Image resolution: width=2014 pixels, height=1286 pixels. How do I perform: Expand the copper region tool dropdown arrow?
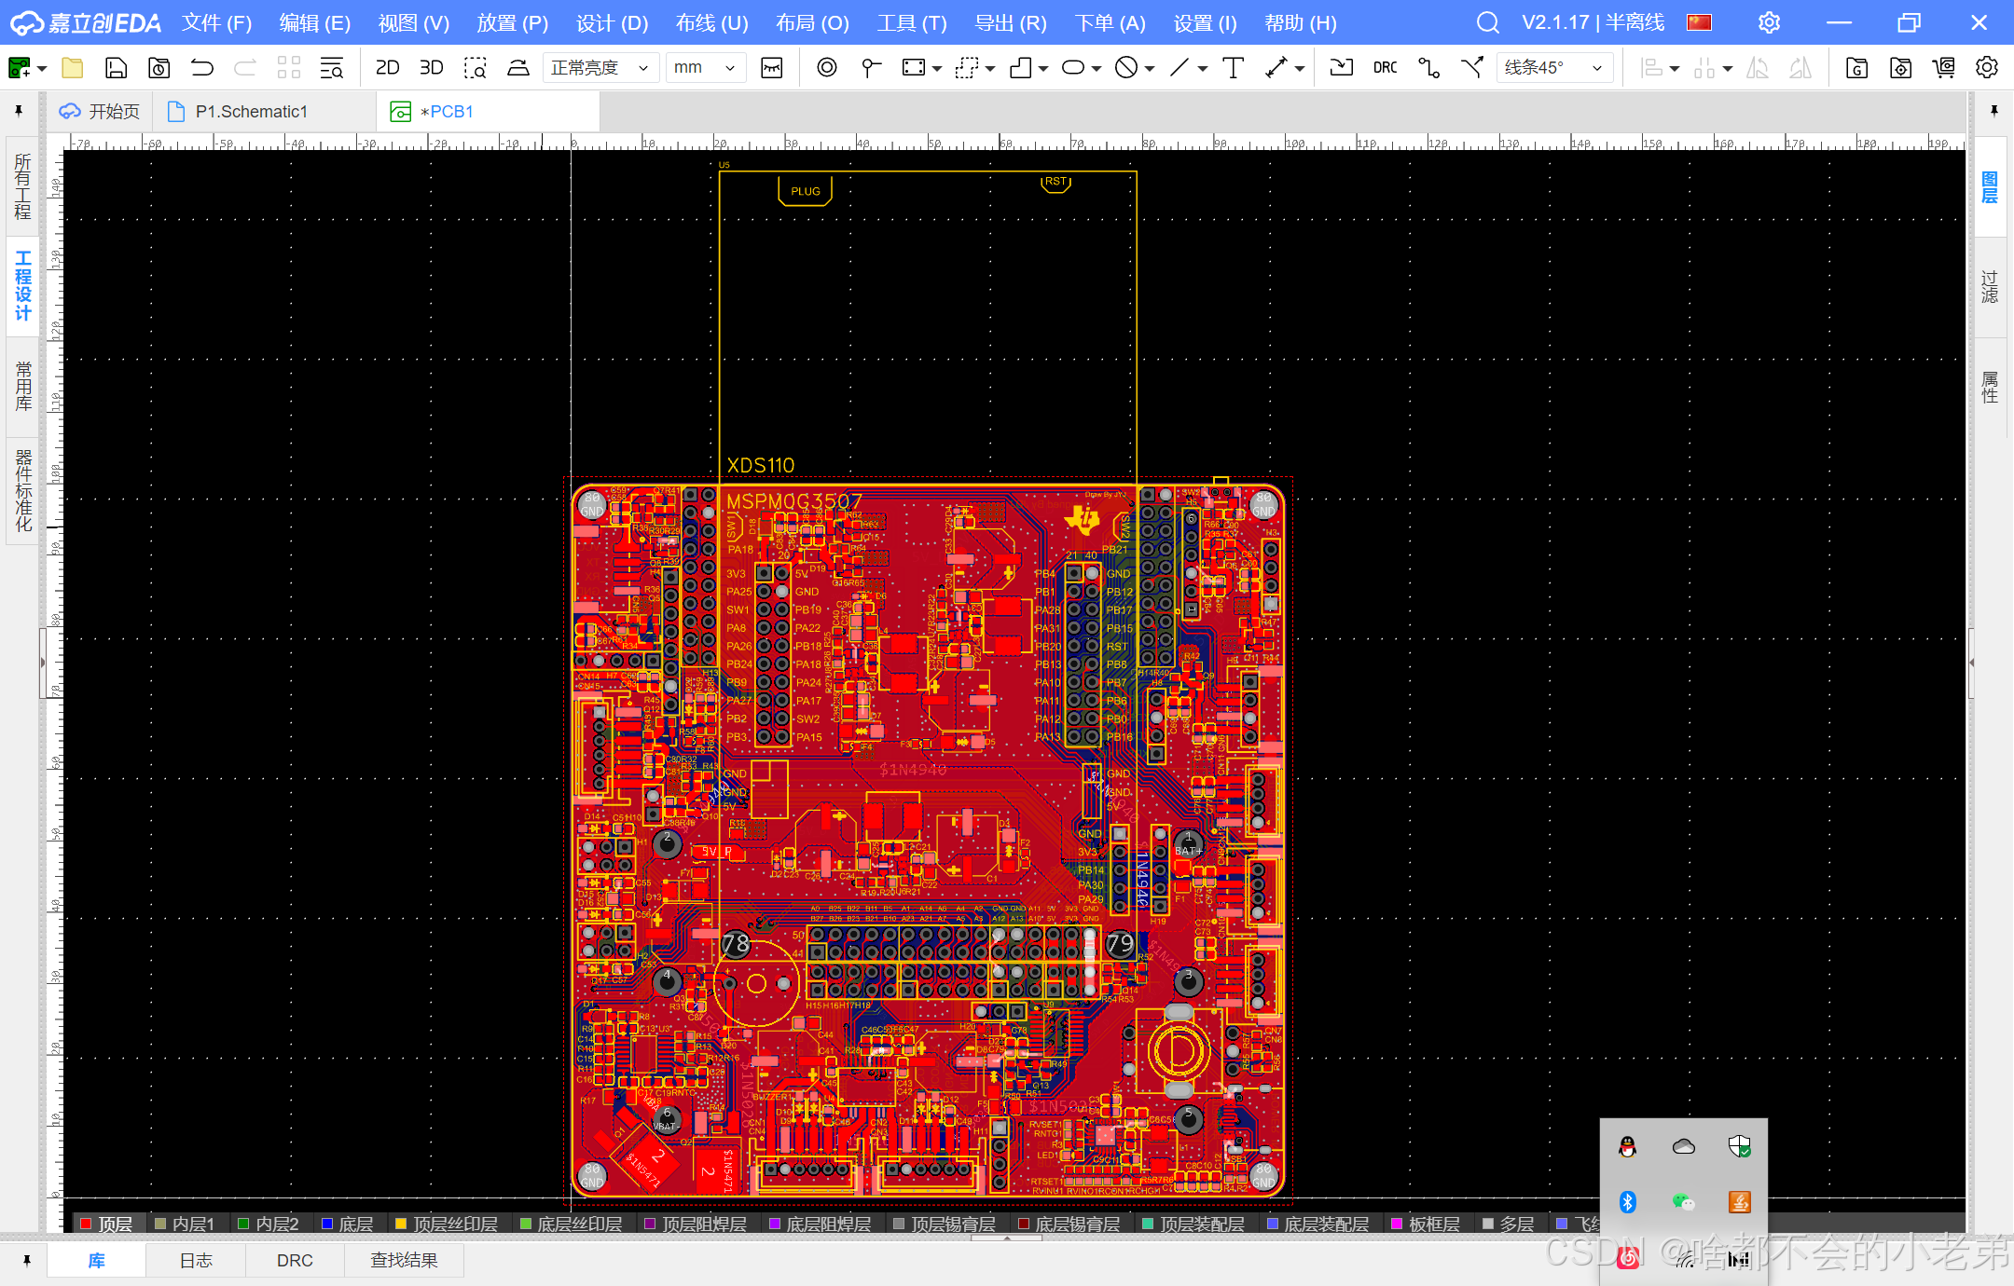(937, 69)
